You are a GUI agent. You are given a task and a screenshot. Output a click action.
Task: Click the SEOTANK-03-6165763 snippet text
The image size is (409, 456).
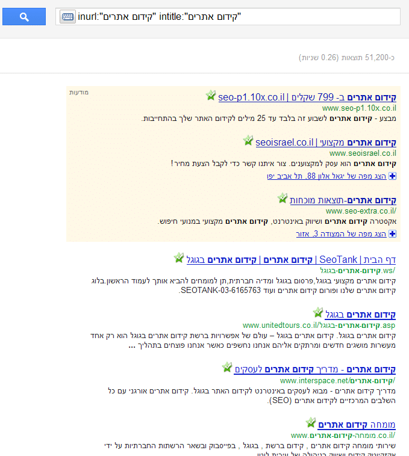[220, 290]
